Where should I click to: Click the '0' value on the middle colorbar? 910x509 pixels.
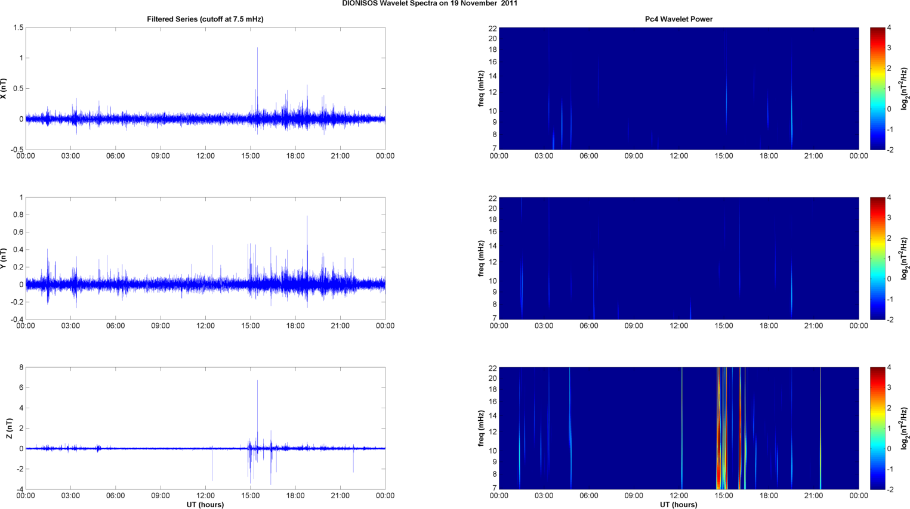tap(890, 278)
